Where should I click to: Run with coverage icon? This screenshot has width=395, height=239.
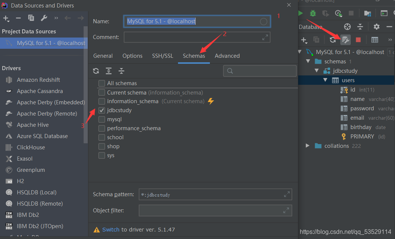[325, 13]
